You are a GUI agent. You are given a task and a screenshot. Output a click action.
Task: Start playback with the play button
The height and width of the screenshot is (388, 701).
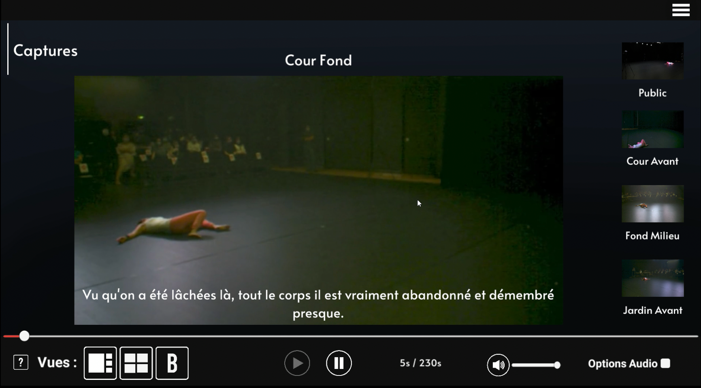[x=297, y=363]
